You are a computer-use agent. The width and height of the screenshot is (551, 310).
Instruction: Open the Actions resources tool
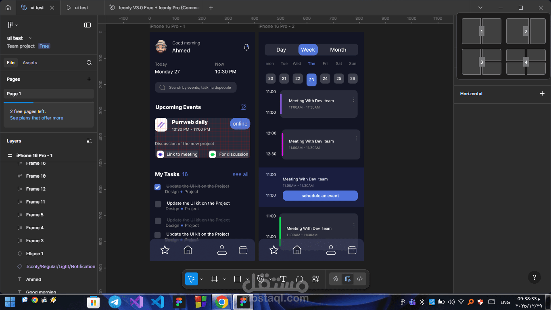[x=316, y=279]
